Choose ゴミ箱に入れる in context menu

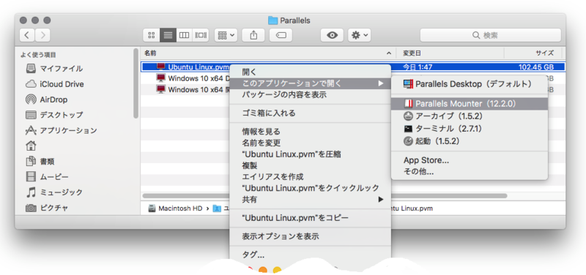pyautogui.click(x=310, y=113)
